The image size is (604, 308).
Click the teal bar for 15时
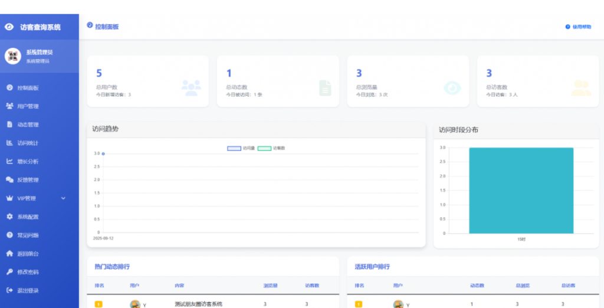521,191
